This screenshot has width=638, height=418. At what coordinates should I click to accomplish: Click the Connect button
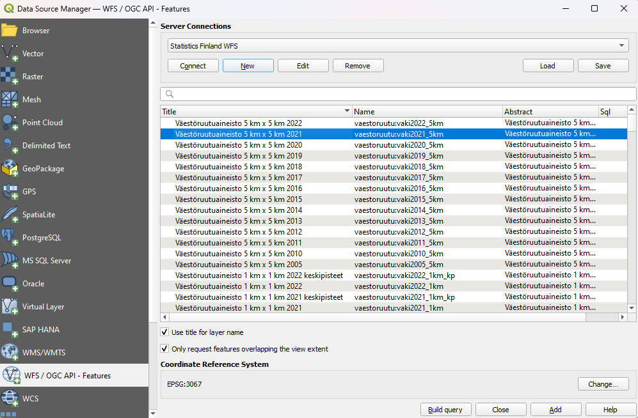coord(193,65)
